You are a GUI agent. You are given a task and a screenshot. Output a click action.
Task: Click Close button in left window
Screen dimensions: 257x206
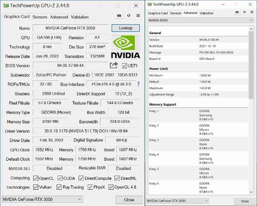click(x=129, y=200)
